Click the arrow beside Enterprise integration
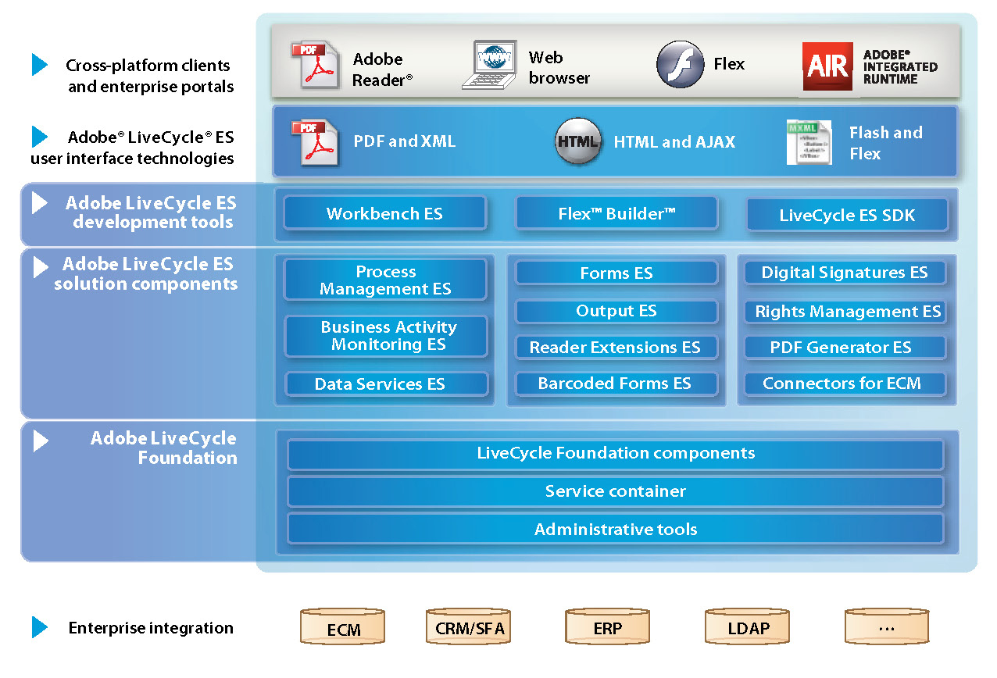 (x=40, y=627)
